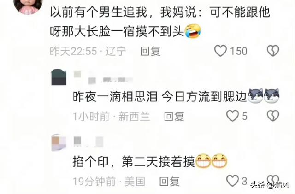Like the comment with 150 likes
The height and width of the screenshot is (194, 295).
pyautogui.click(x=220, y=51)
